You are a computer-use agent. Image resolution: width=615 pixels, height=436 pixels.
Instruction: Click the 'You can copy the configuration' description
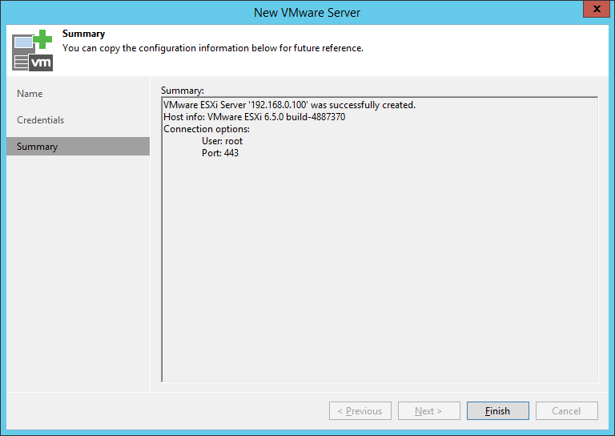213,48
